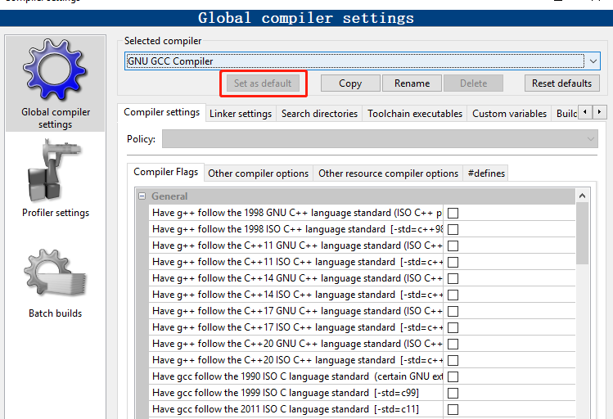Open Global compiler settings gear icon
This screenshot has height=419, width=613.
[54, 70]
